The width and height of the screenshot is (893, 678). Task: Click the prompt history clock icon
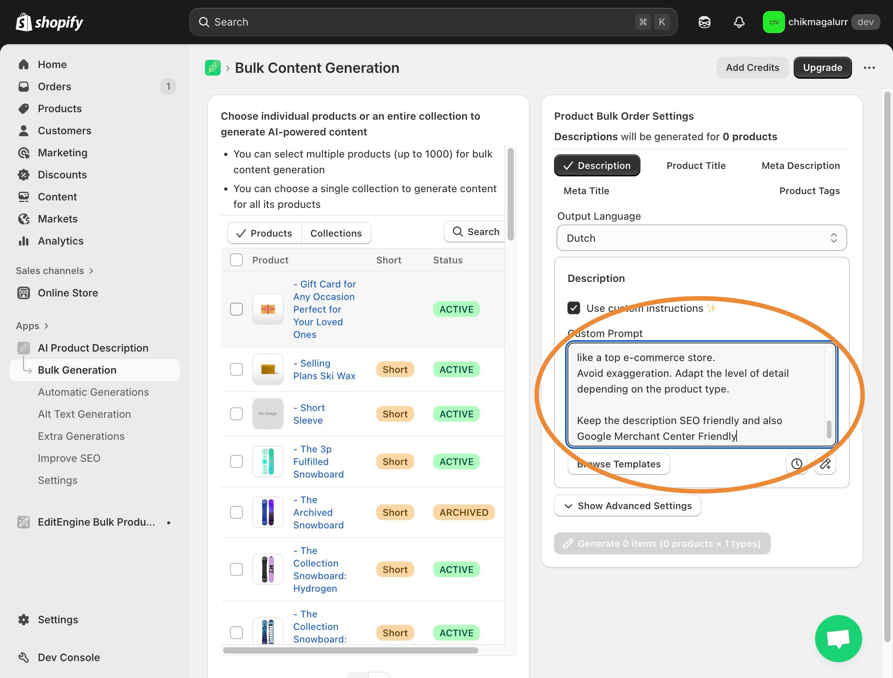pos(796,464)
